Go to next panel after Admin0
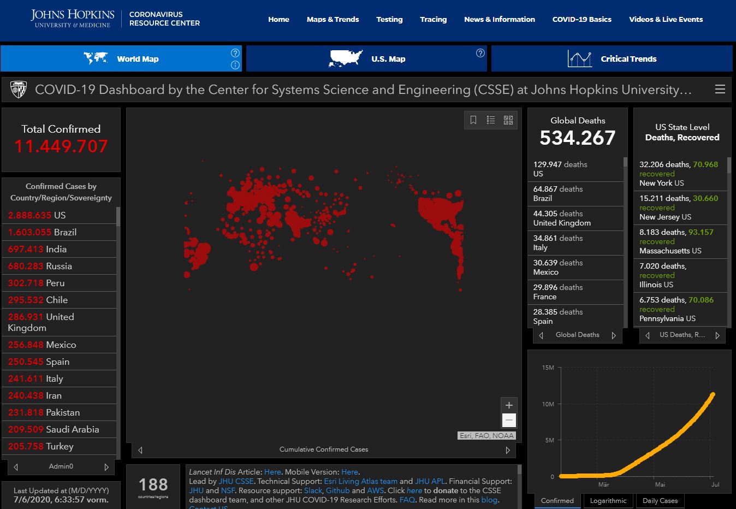736x509 pixels. (106, 467)
